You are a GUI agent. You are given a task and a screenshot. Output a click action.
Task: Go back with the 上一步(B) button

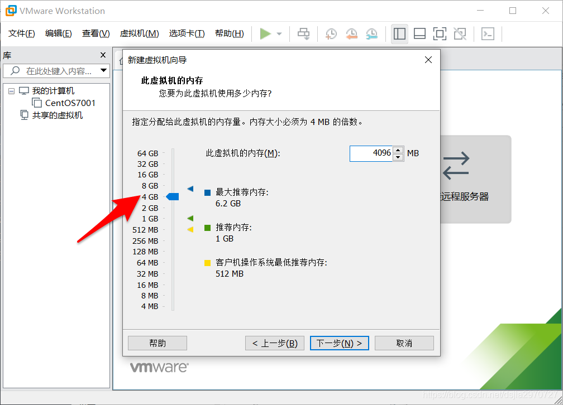pyautogui.click(x=275, y=343)
